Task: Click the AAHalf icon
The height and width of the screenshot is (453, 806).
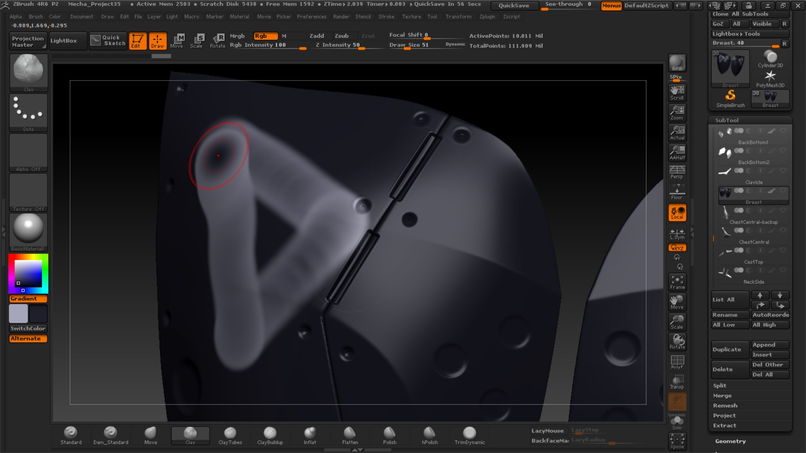Action: 677,153
